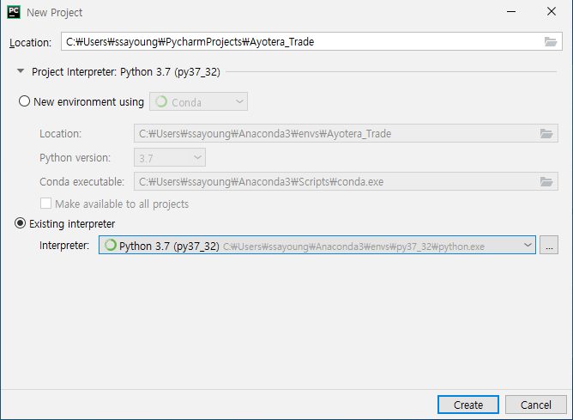Click the Conda executable path field
The width and height of the screenshot is (573, 420).
pos(346,181)
